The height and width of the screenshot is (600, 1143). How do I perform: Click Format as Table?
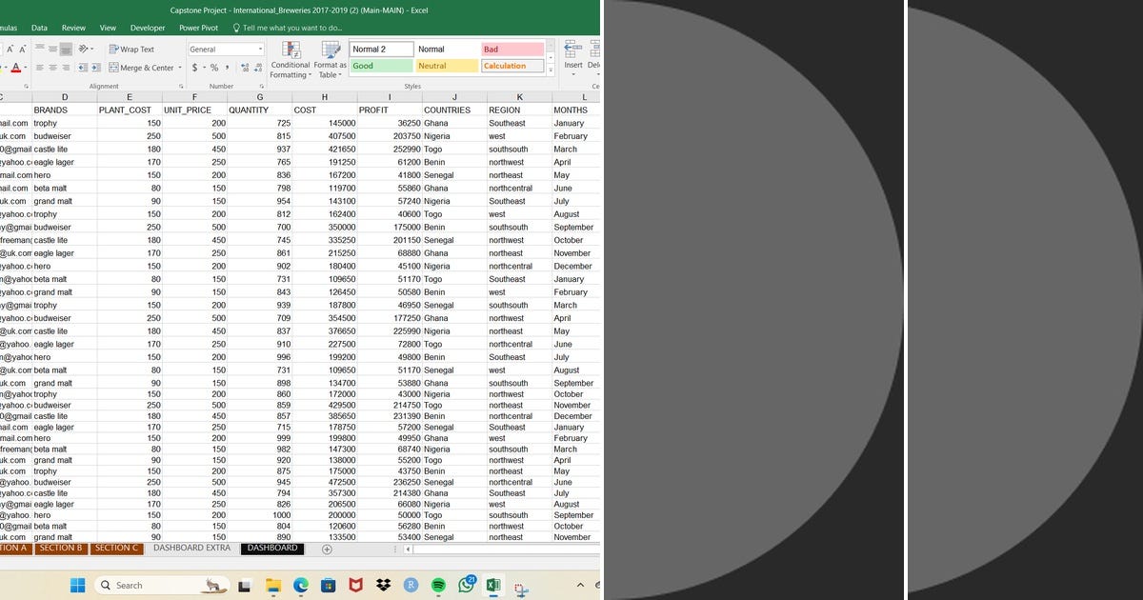click(x=331, y=61)
